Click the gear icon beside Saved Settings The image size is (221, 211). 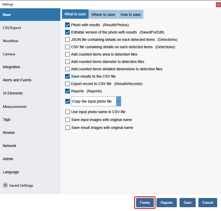coord(5,185)
